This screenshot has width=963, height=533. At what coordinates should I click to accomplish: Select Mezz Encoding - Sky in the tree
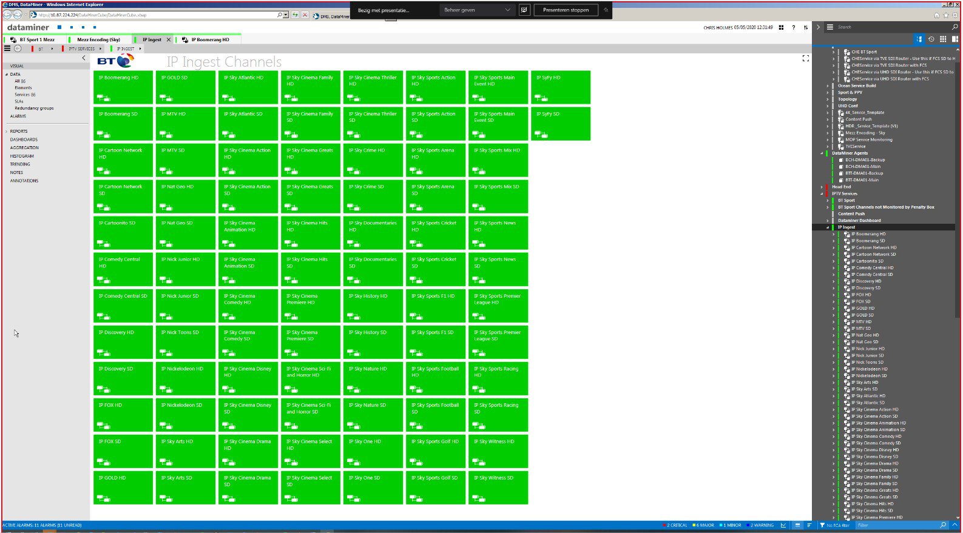point(865,133)
